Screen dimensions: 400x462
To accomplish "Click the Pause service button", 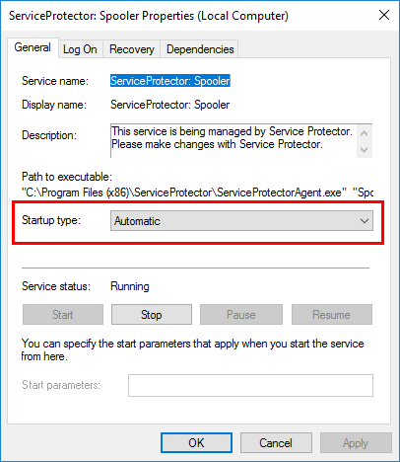I will [x=241, y=315].
